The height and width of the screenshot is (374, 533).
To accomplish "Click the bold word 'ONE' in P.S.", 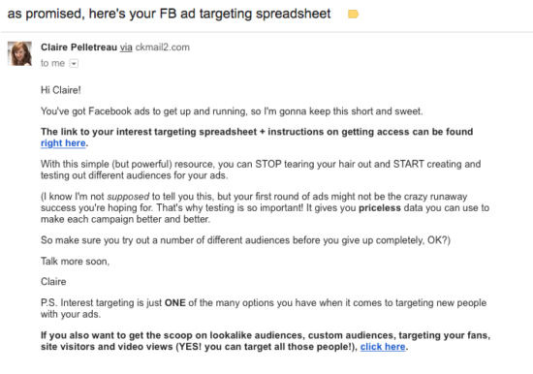I will tap(175, 302).
